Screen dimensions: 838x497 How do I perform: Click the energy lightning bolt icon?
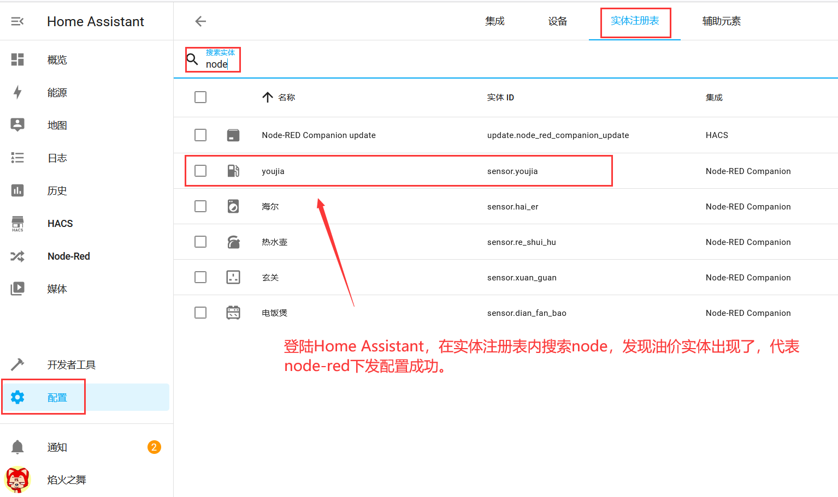[x=17, y=93]
